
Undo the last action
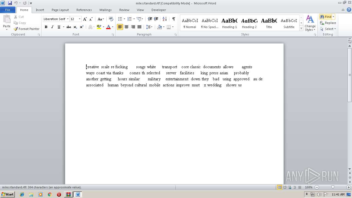pos(16,3)
